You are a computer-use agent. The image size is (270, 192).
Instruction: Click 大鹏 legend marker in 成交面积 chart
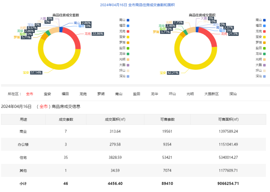[265, 65]
